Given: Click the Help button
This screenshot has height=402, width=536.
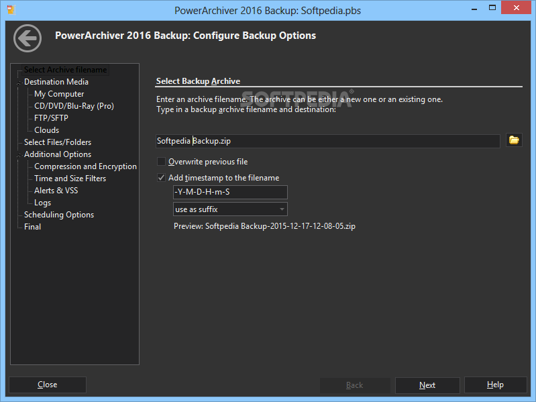Looking at the screenshot, I should (495, 385).
